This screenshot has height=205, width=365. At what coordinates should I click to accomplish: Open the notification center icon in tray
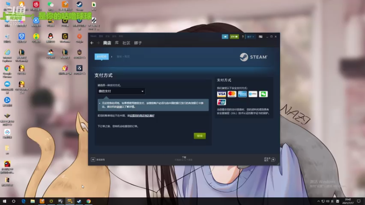click(359, 201)
